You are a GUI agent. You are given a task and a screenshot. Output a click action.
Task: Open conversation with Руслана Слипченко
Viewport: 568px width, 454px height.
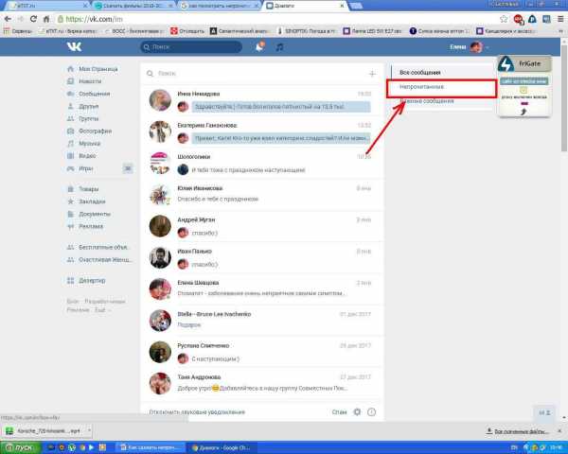click(x=261, y=352)
